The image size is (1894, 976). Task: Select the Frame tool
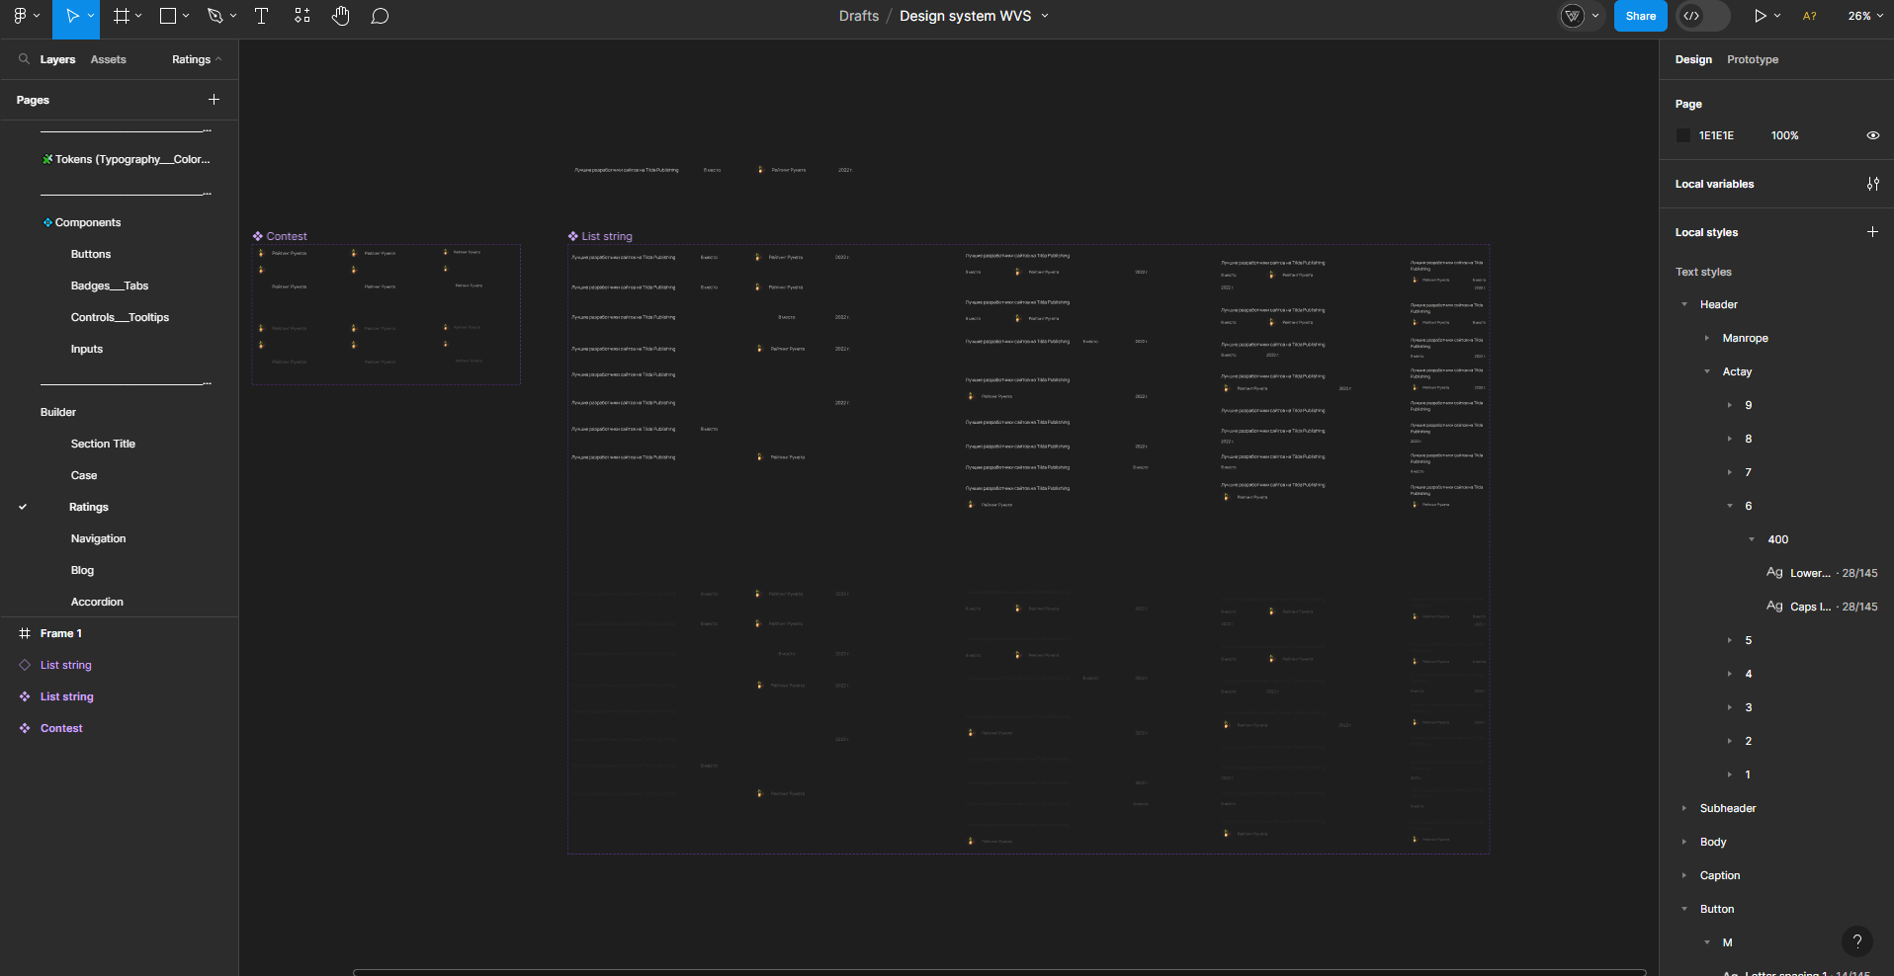121,16
